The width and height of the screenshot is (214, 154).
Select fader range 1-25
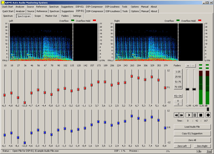pyautogui.click(x=178, y=72)
